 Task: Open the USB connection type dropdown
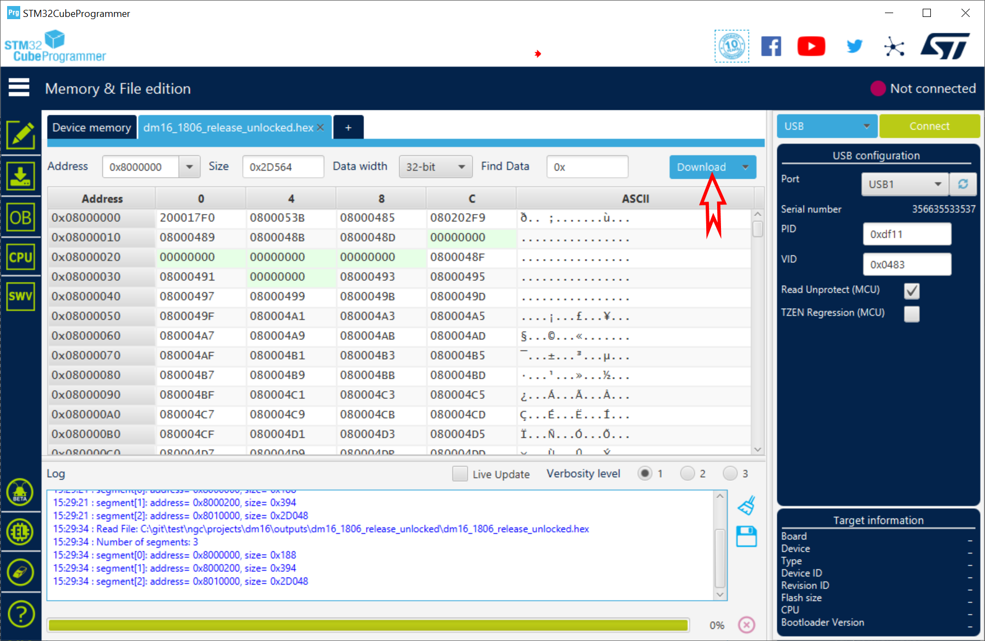pos(826,126)
